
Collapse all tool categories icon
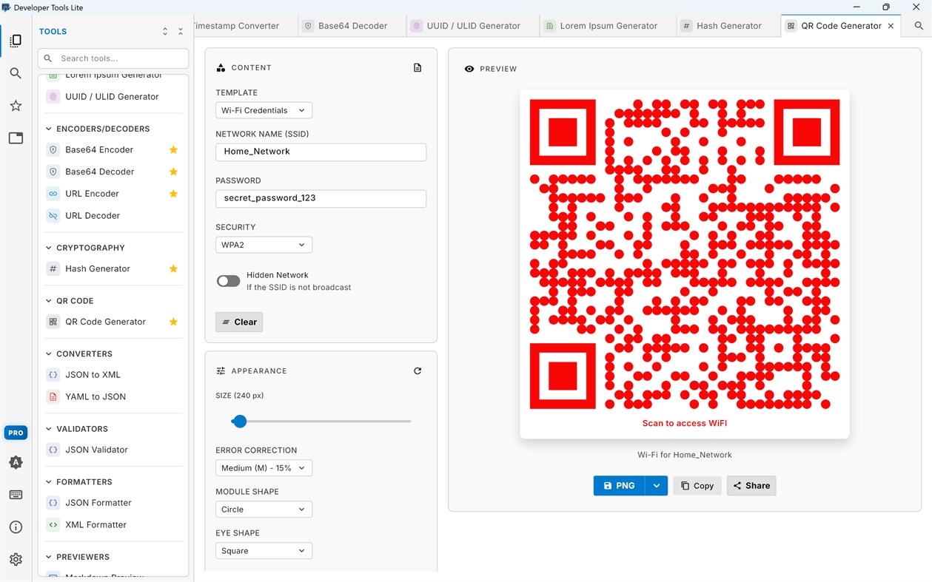181,32
